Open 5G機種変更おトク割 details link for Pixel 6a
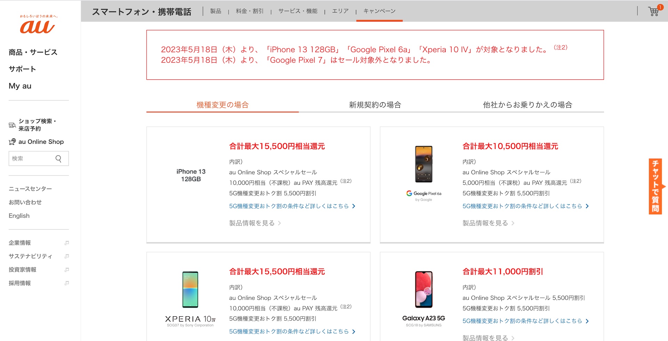The width and height of the screenshot is (668, 341). (526, 206)
